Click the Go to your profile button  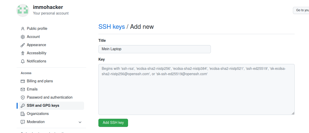point(302,10)
